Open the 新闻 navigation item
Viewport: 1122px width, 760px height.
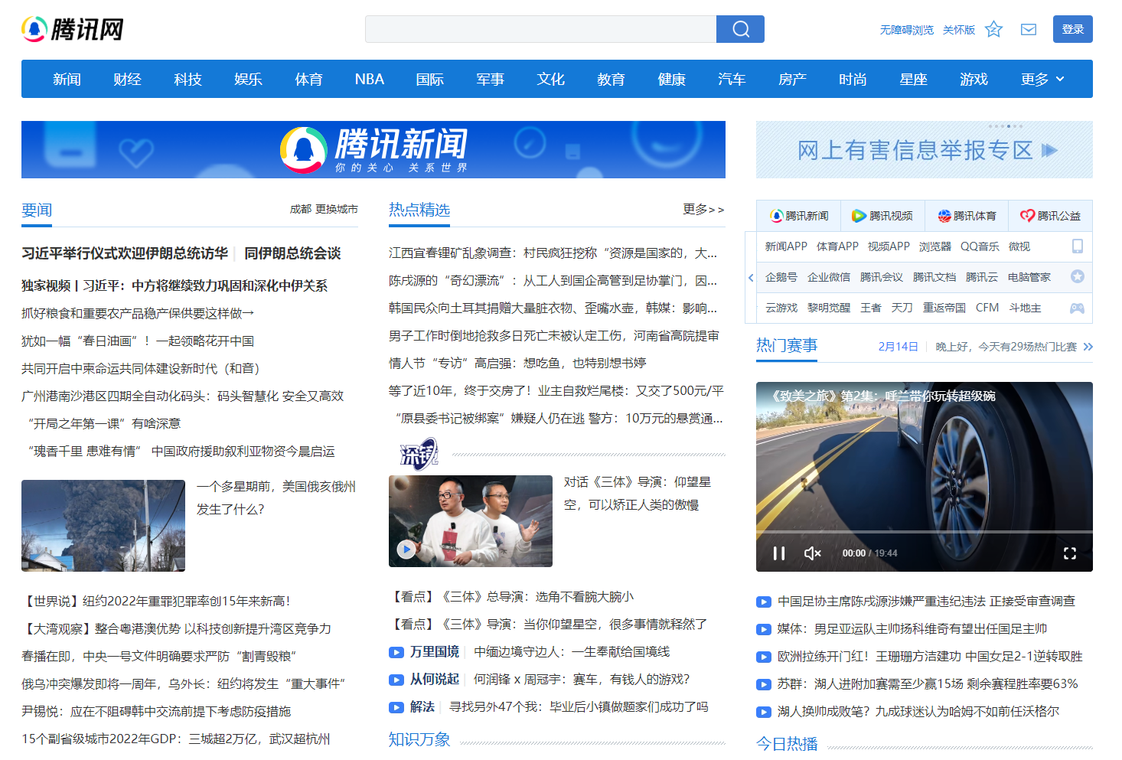coord(67,79)
